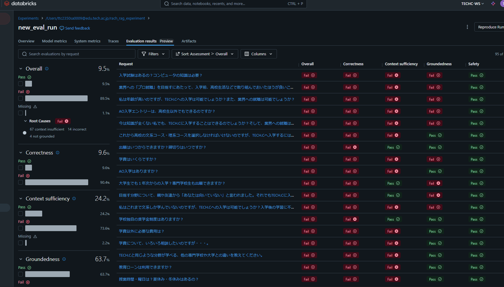Click the info icon beside Correctness
This screenshot has width=504, height=287.
(x=58, y=153)
